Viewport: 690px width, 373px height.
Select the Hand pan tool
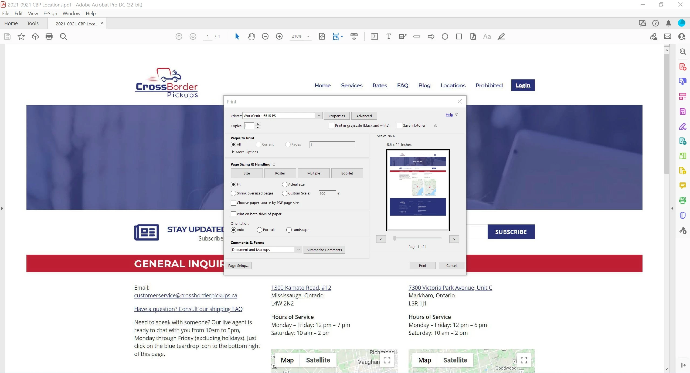click(251, 36)
